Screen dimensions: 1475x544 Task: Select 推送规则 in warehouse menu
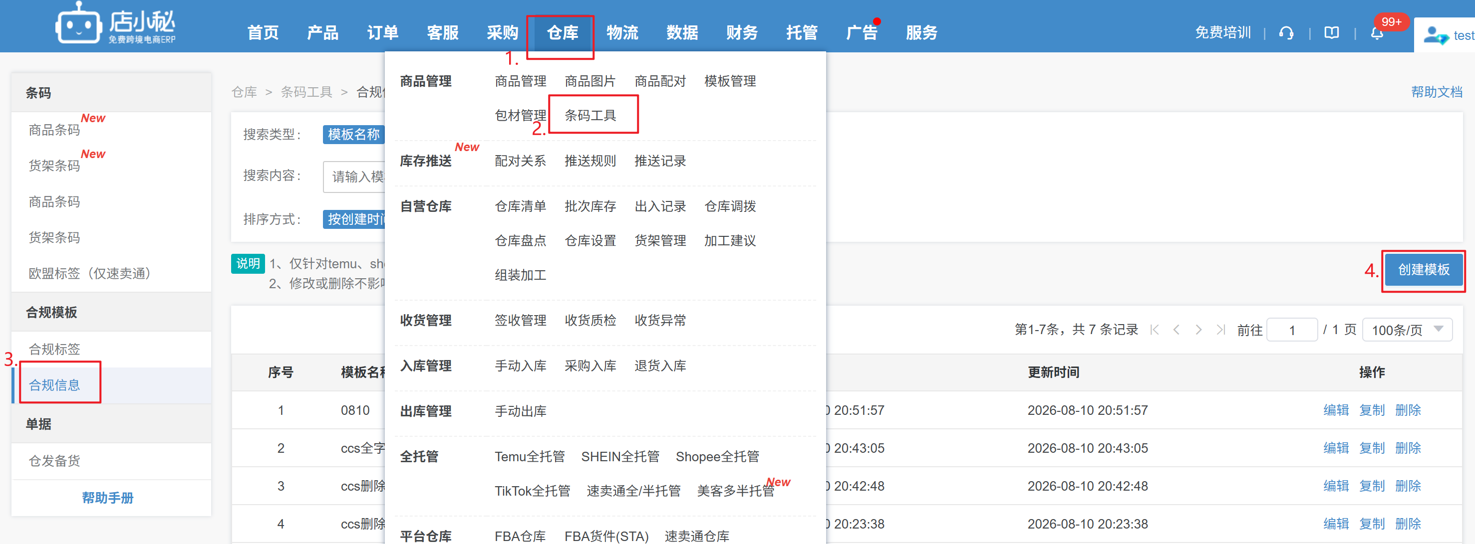[590, 161]
